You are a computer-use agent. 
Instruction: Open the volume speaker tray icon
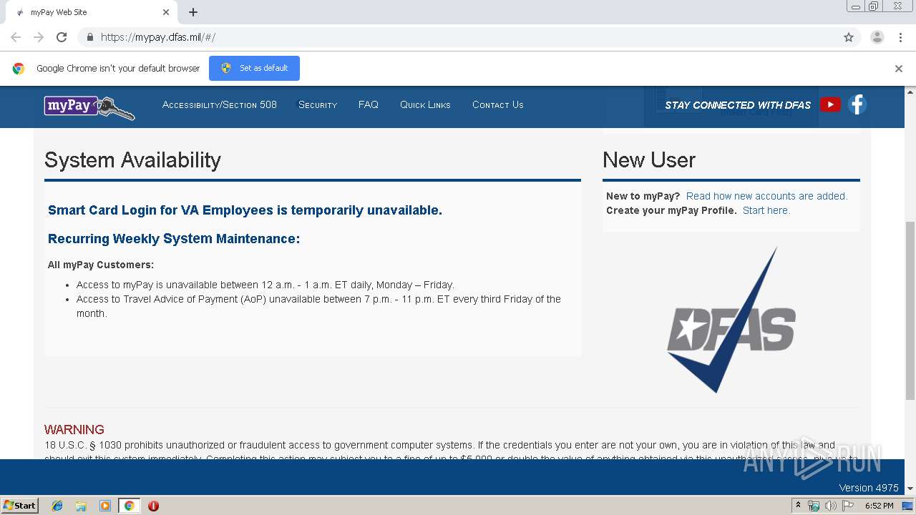tap(831, 506)
